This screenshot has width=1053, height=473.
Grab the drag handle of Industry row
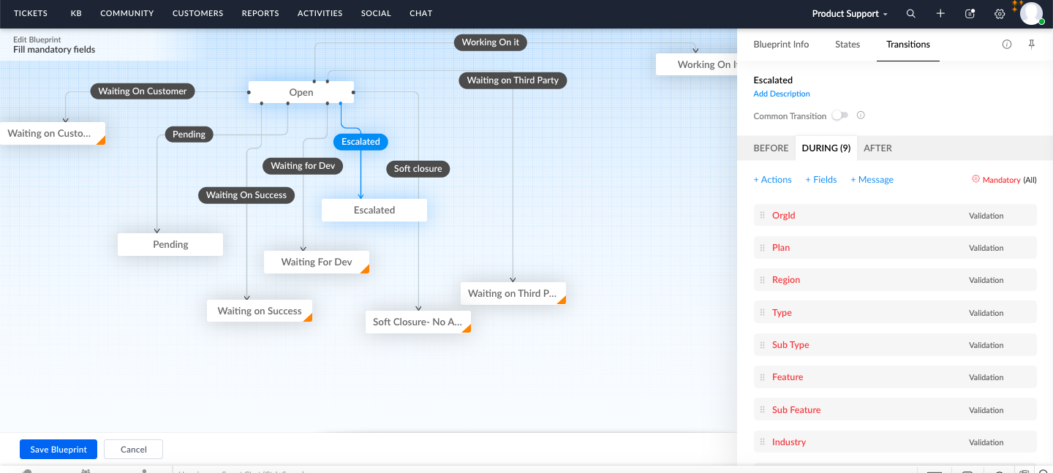(x=763, y=442)
